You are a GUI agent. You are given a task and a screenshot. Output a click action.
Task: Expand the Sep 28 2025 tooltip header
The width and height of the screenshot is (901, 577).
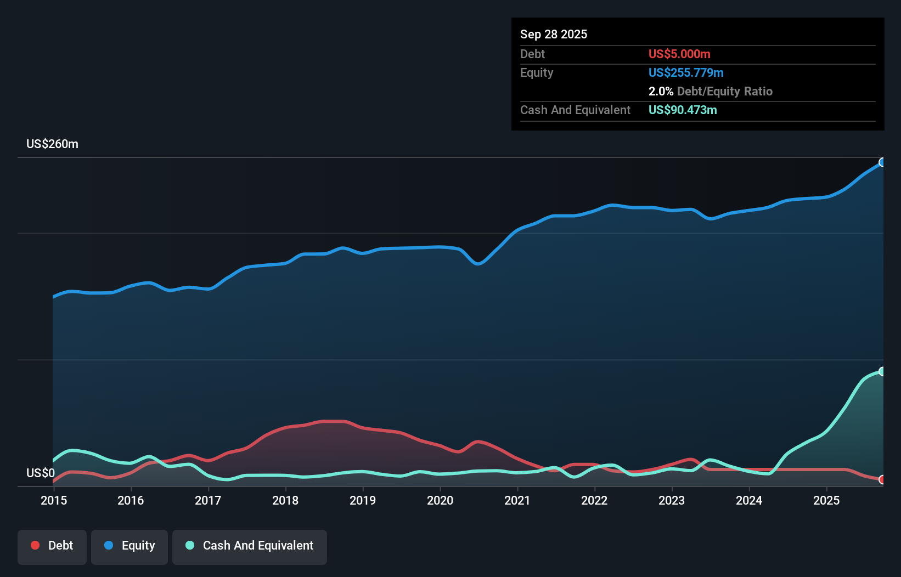554,34
